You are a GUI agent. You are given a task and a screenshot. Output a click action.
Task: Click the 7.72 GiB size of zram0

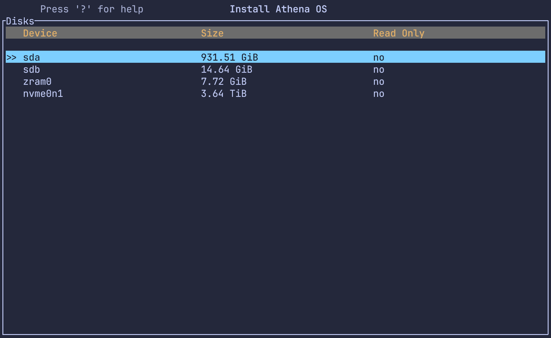pos(224,81)
